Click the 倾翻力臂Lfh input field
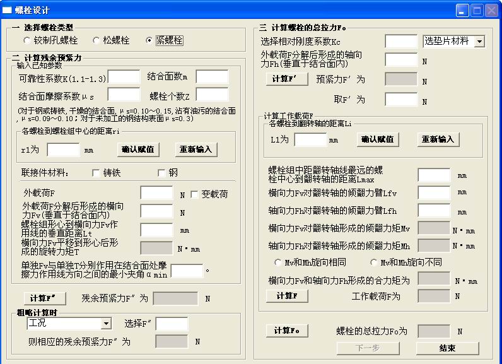502x364 pixels. [434, 211]
